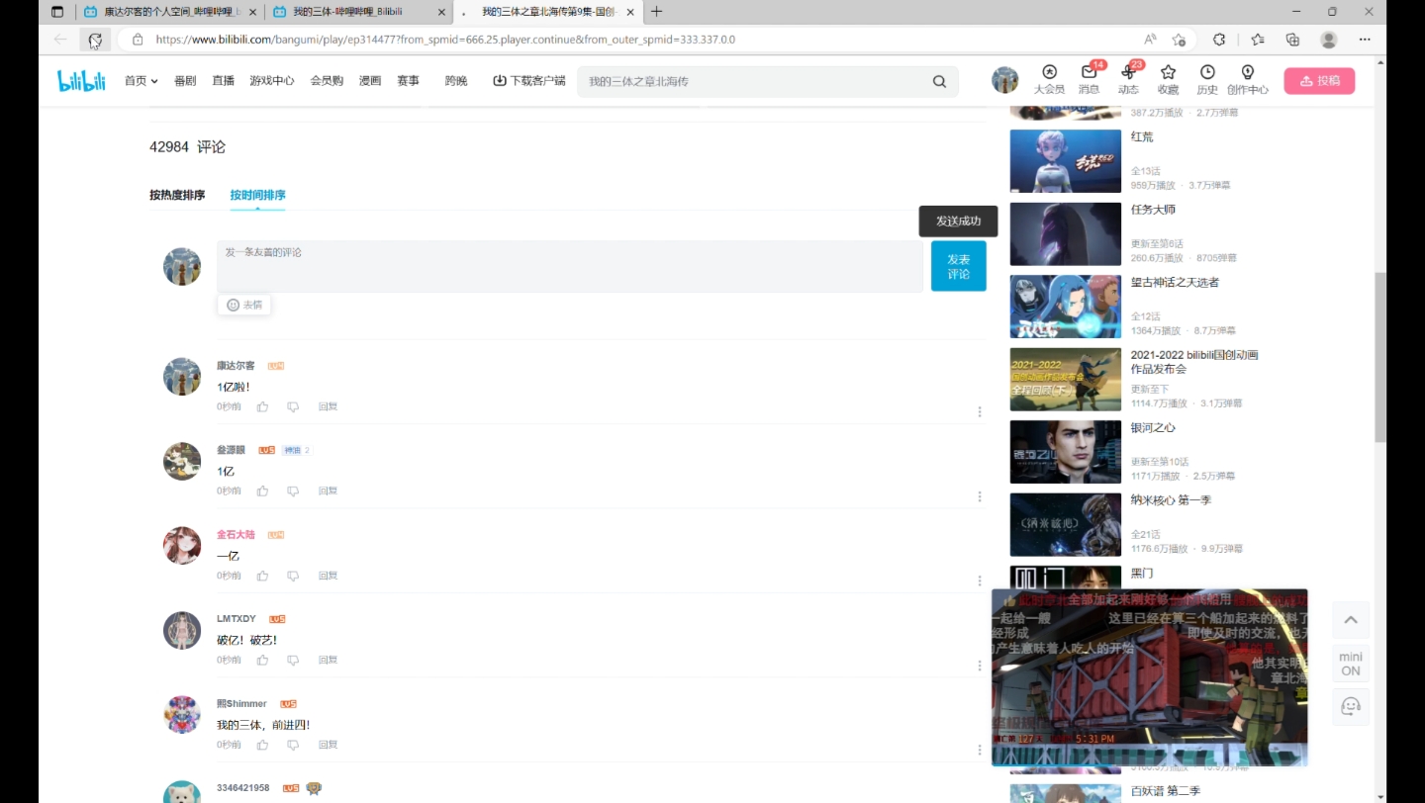The height and width of the screenshot is (803, 1425).
Task: Open the 跨晚 nav item
Action: (x=456, y=81)
